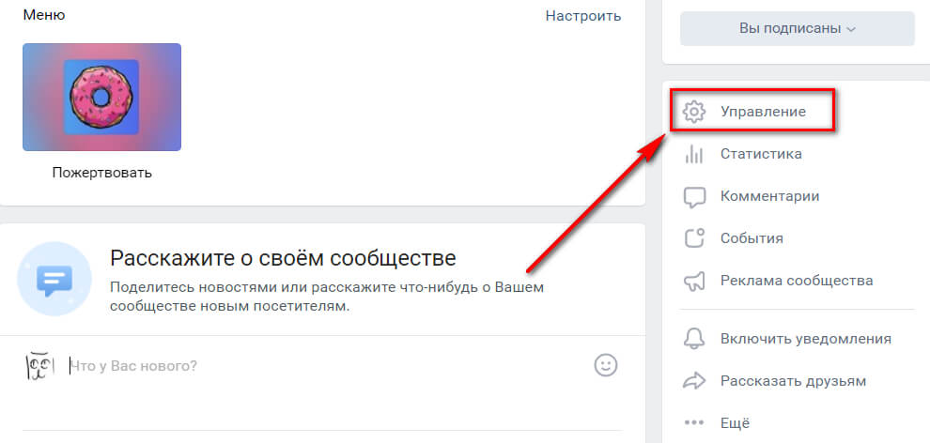Open the emoji smiley picker

click(606, 365)
